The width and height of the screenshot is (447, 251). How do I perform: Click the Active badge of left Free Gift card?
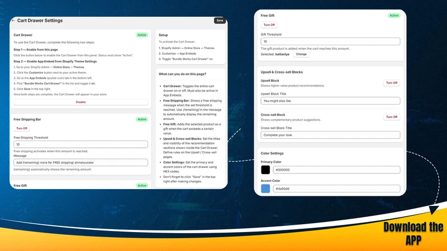[x=142, y=186]
